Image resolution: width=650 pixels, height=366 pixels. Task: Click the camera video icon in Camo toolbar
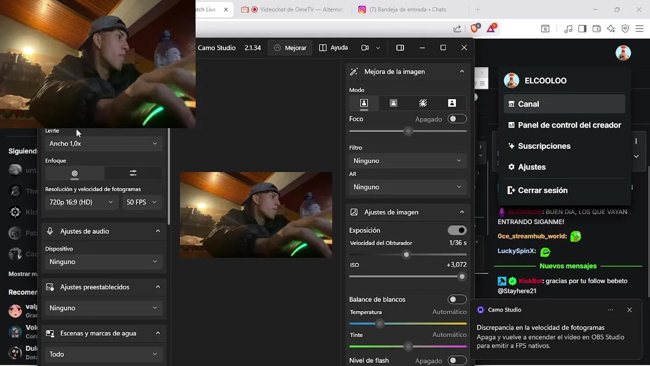[365, 48]
